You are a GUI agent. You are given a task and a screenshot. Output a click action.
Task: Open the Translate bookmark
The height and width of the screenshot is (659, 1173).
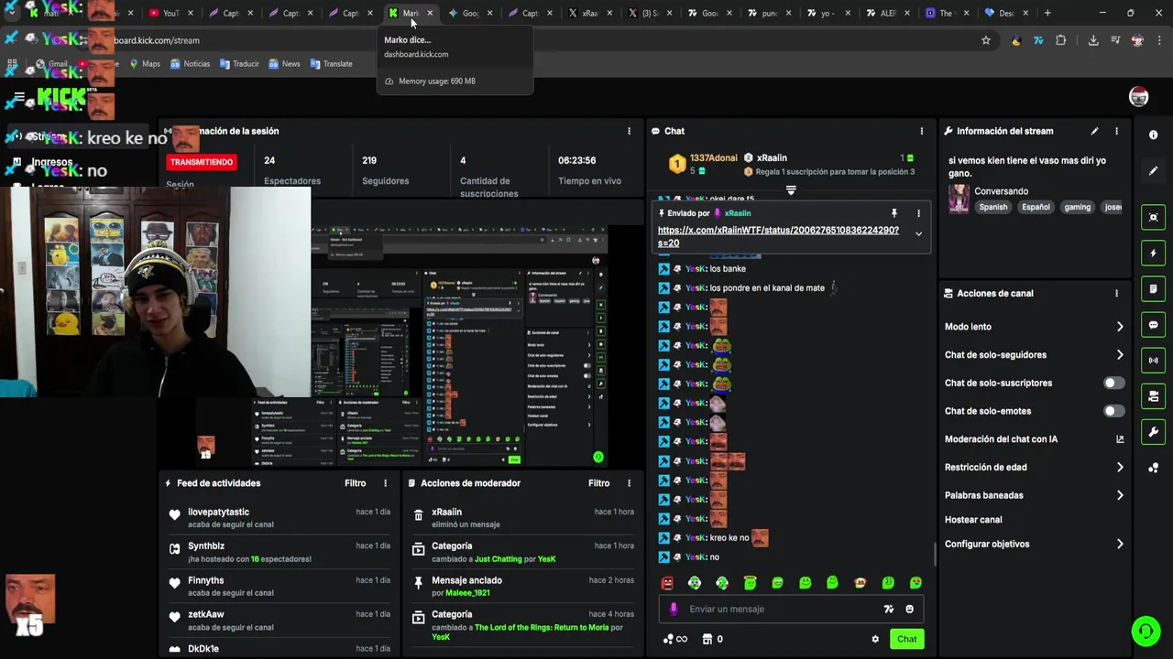(x=331, y=64)
